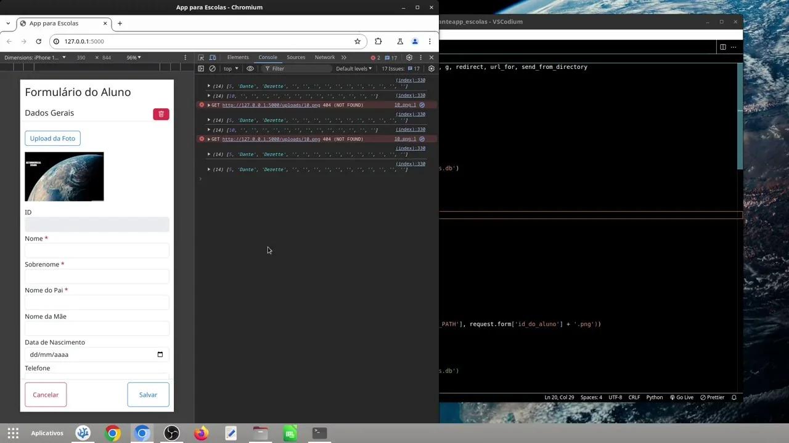Click the red trash icon on the form
Viewport: 789px width, 443px height.
(161, 114)
